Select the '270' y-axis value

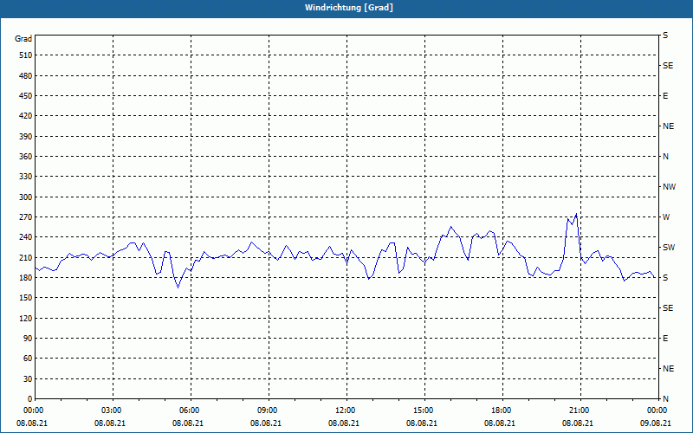coord(26,217)
